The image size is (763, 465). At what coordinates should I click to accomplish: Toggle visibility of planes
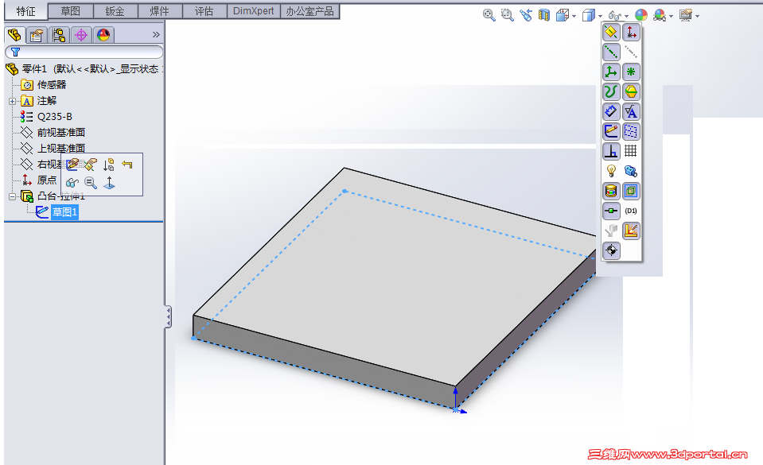click(611, 32)
